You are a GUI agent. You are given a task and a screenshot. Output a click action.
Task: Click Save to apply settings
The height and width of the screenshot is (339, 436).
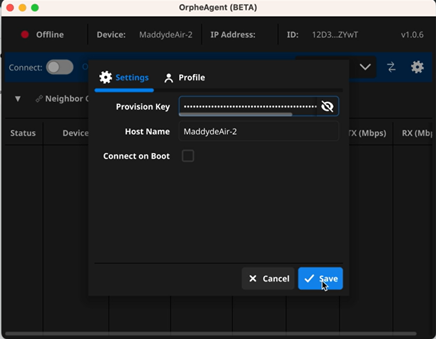[320, 278]
